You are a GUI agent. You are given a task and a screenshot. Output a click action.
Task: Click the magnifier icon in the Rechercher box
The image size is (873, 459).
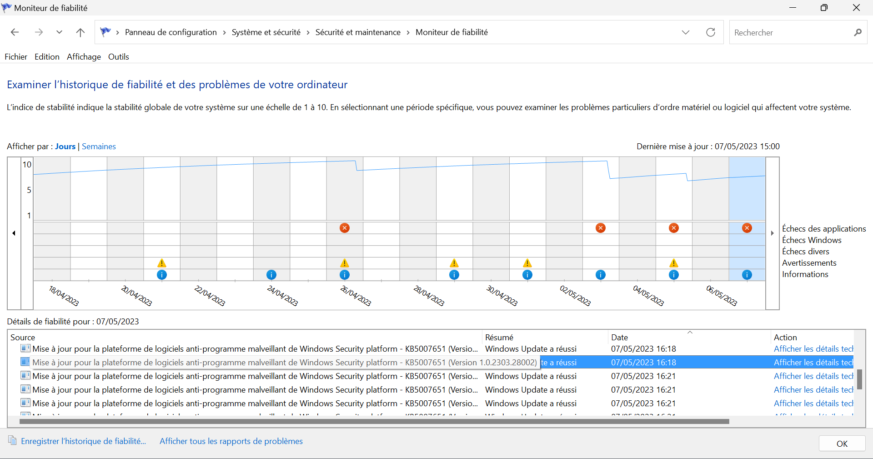click(x=858, y=32)
